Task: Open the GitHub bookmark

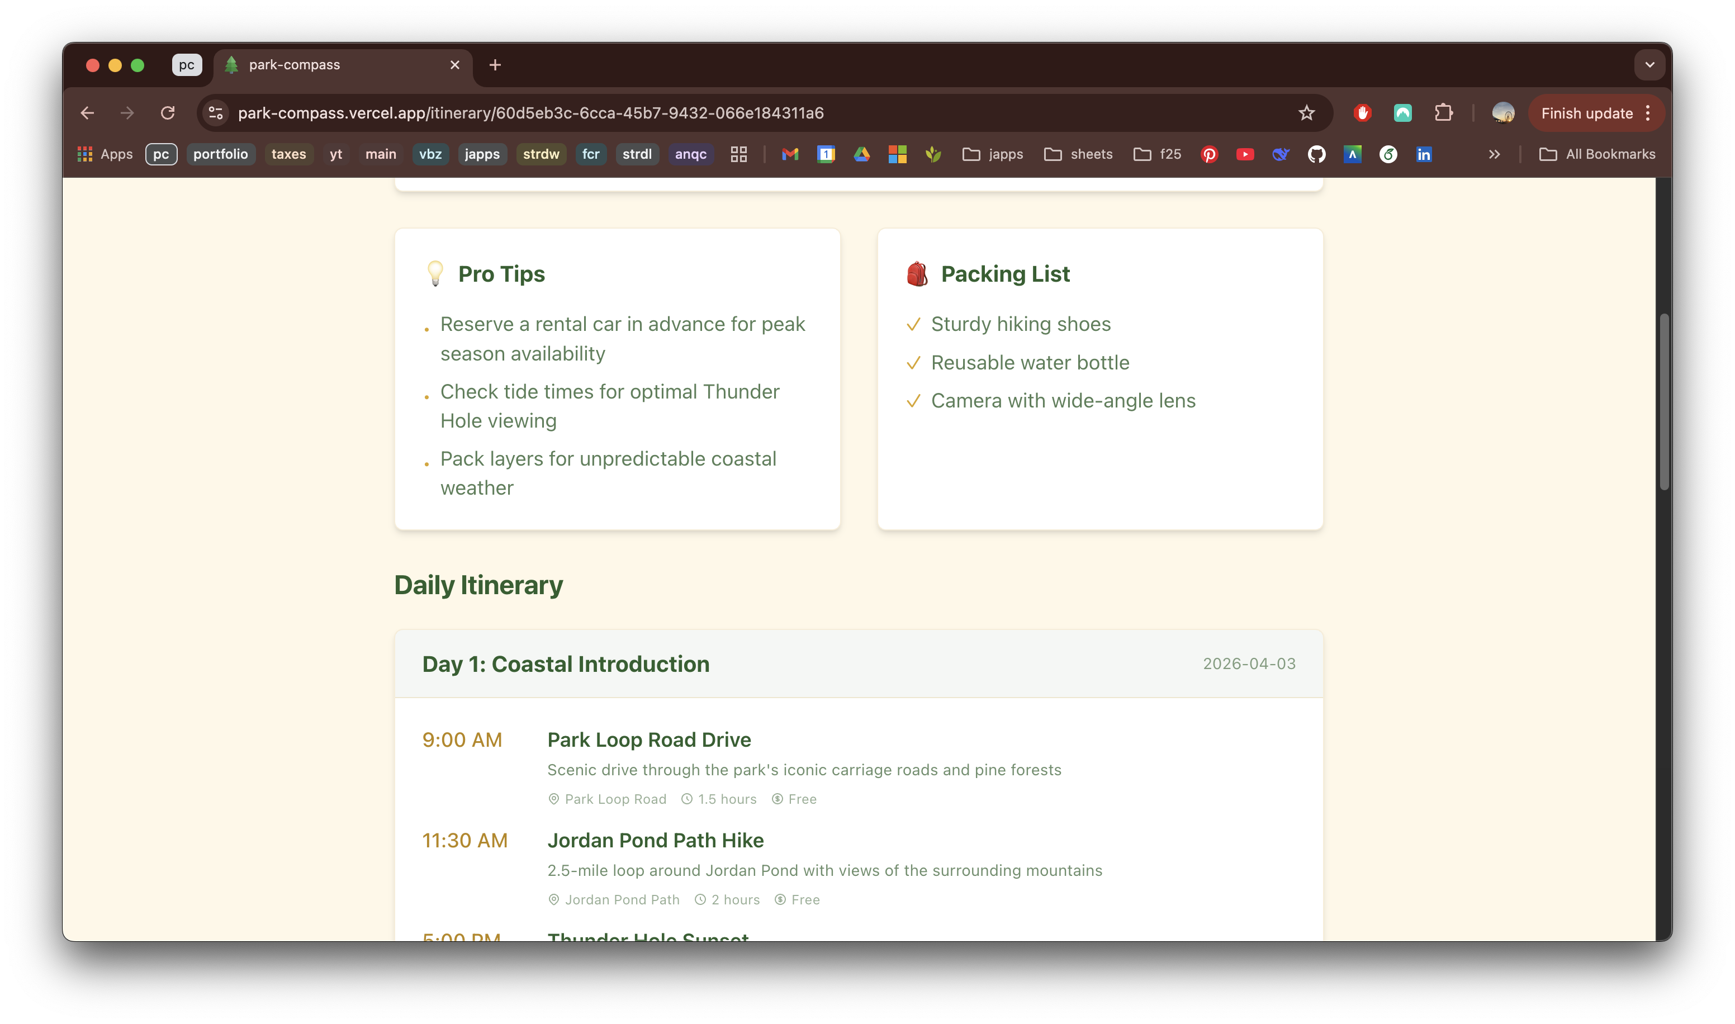Action: (x=1317, y=155)
